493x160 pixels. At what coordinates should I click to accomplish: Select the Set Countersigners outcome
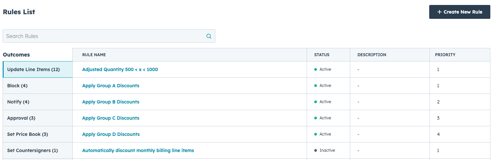pyautogui.click(x=33, y=150)
